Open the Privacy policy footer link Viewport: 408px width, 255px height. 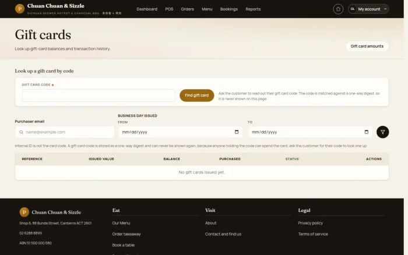[310, 223]
